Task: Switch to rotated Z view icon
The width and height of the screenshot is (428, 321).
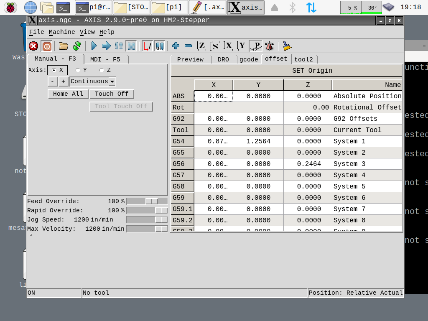Action: (215, 46)
